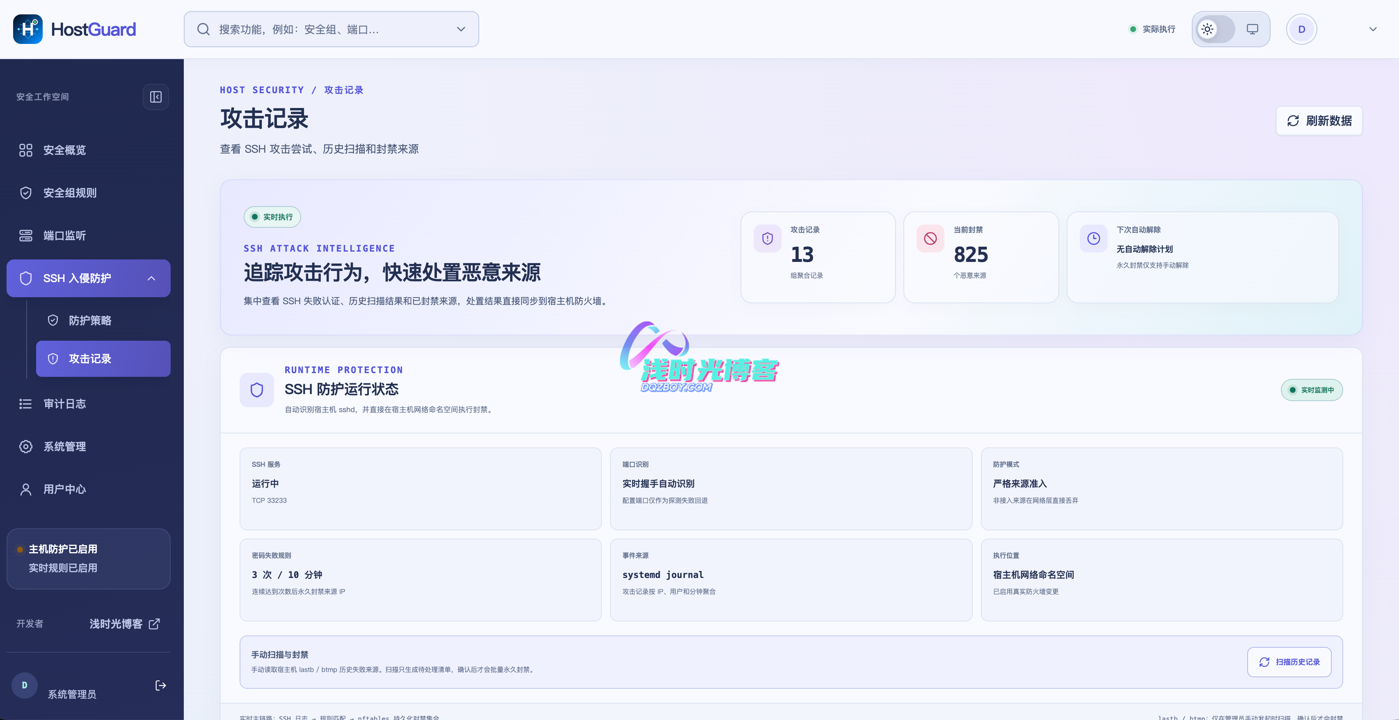1399x720 pixels.
Task: Click the 当前封禁 ban icon
Action: click(930, 238)
